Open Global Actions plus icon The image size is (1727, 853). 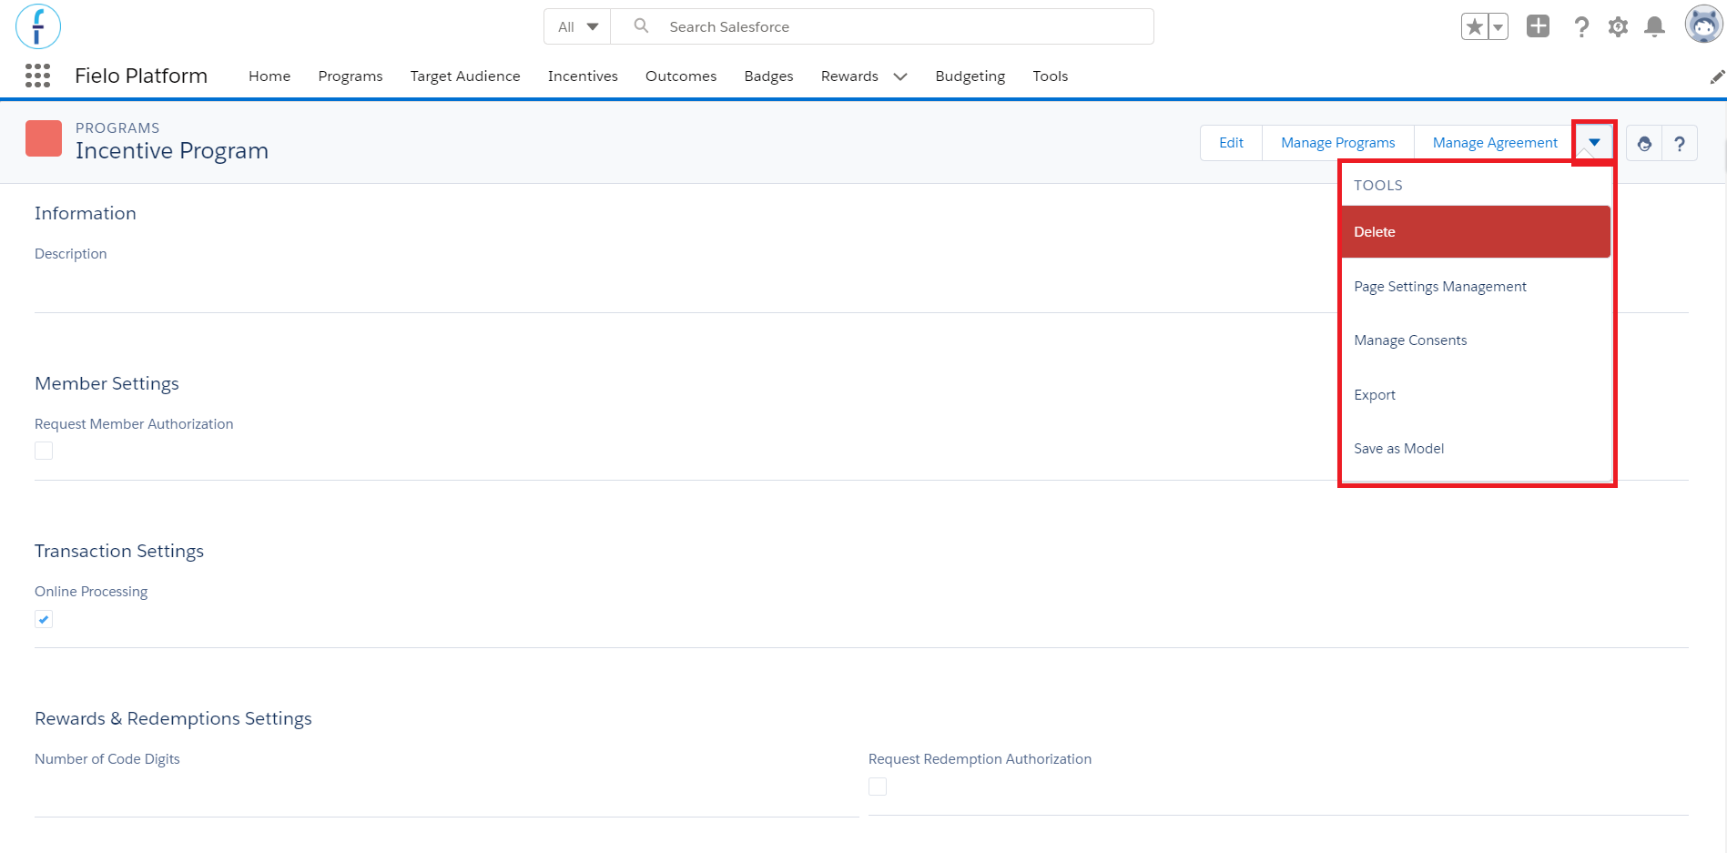tap(1538, 26)
